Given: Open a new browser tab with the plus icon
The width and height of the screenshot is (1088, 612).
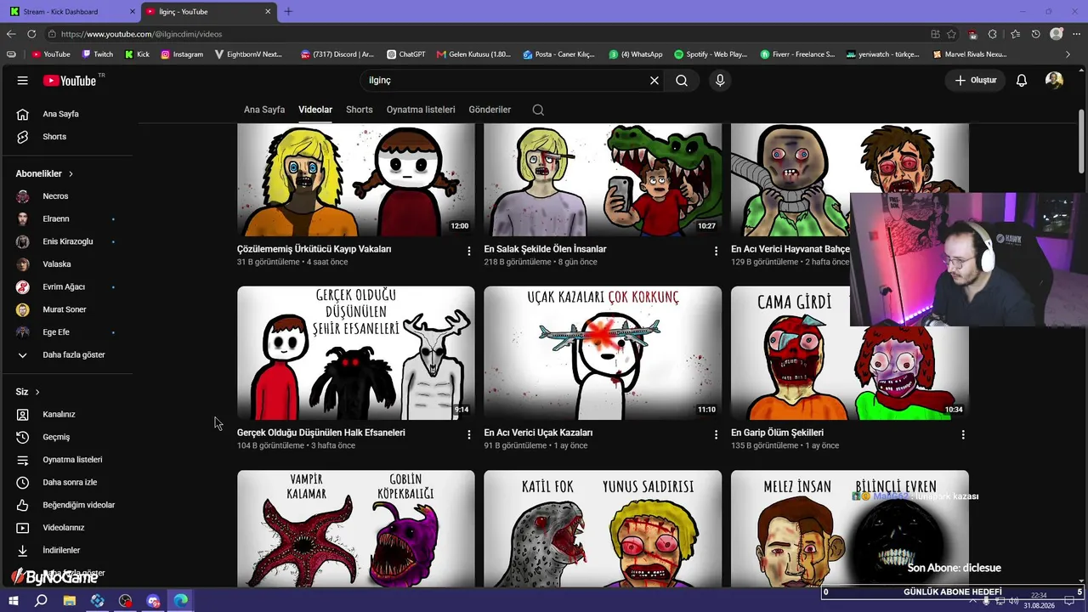Looking at the screenshot, I should (x=288, y=12).
